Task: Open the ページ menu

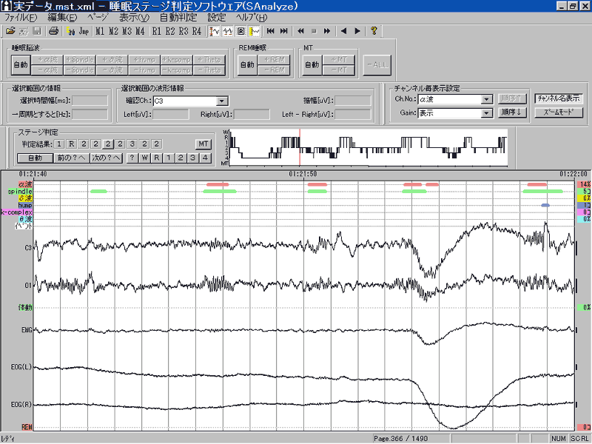Action: (x=98, y=17)
